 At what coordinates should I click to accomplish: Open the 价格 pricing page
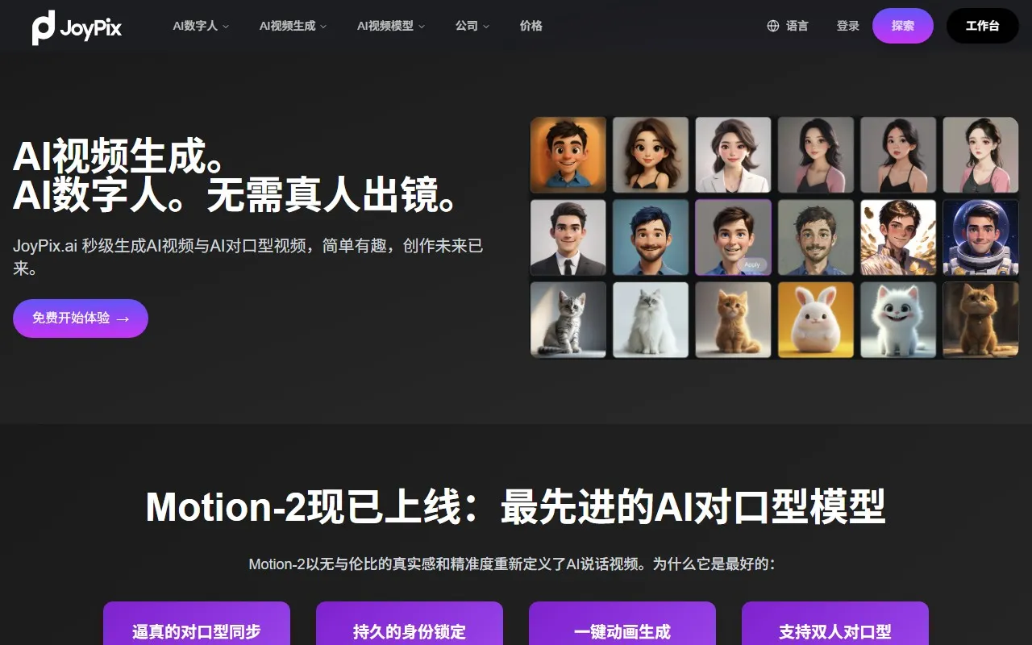[x=531, y=26]
